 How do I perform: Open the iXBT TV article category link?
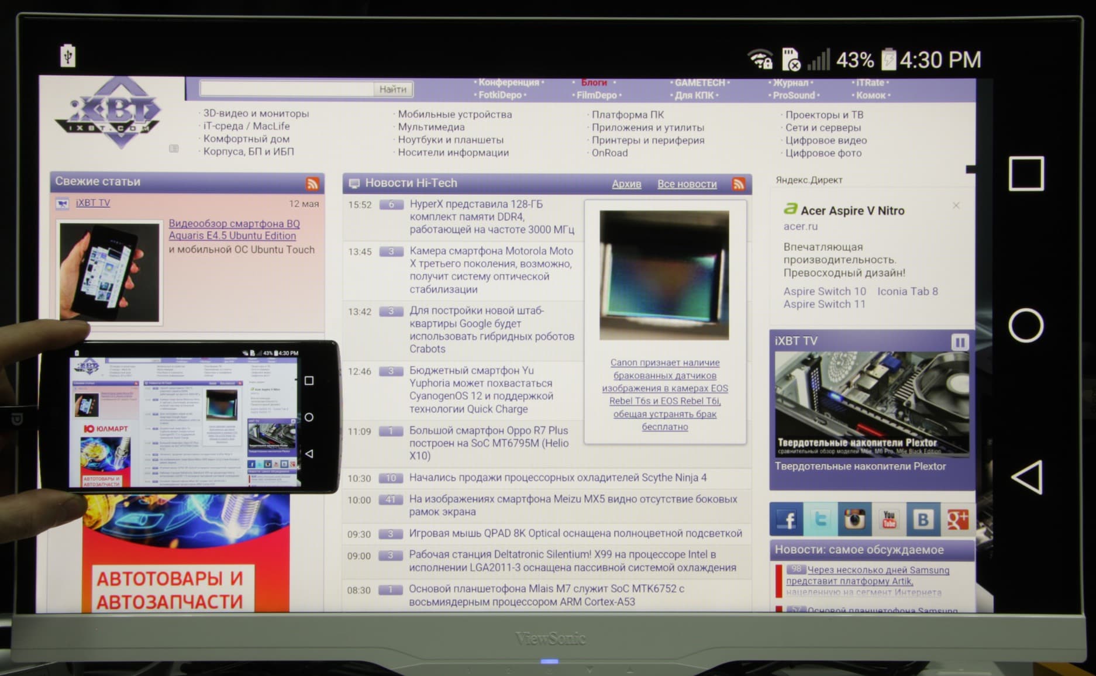point(93,203)
